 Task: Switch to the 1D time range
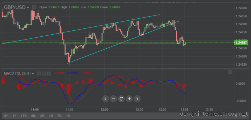point(68,116)
